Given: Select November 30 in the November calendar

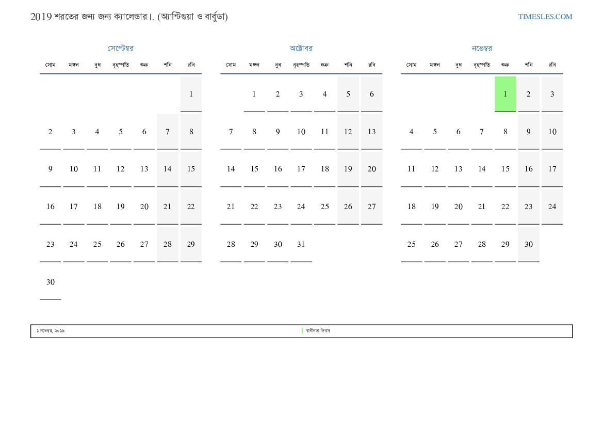Looking at the screenshot, I should point(528,244).
